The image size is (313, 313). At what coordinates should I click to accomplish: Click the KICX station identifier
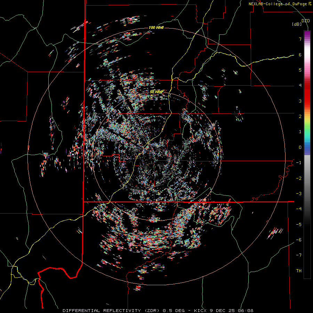[200, 311]
